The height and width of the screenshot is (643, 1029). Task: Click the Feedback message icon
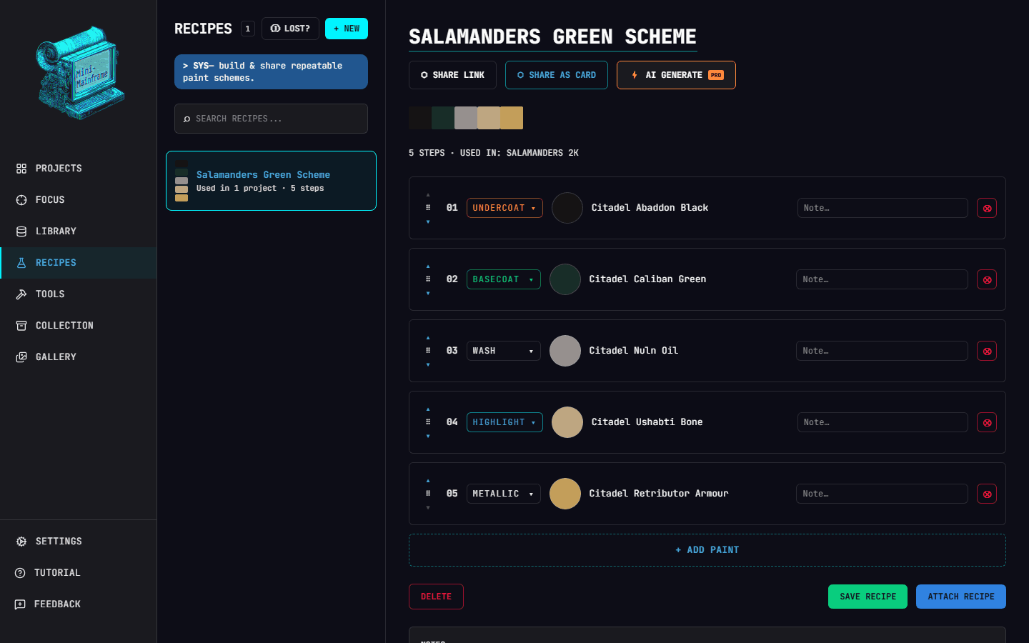point(20,604)
